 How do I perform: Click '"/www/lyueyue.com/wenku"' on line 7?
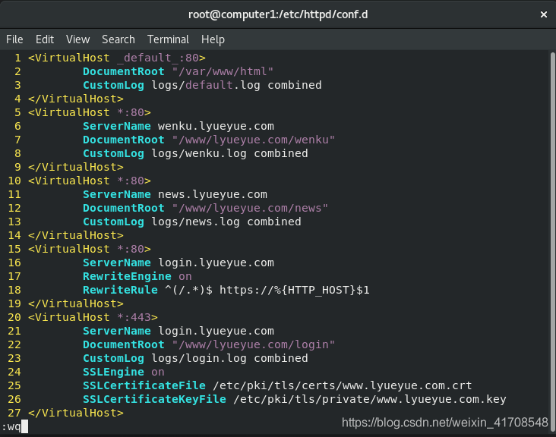click(x=253, y=140)
